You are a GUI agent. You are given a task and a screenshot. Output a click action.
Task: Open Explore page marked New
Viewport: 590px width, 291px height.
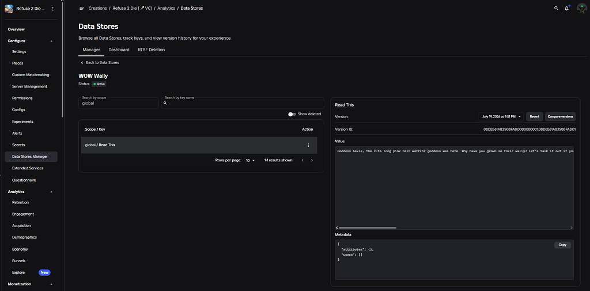18,273
